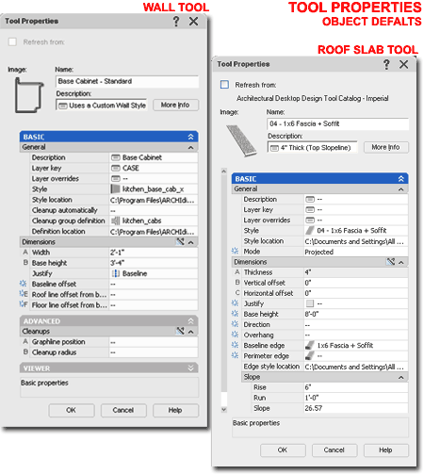Collapse the General group in Wall Tool dialog
Image resolution: width=424 pixels, height=474 pixels.
coord(190,147)
